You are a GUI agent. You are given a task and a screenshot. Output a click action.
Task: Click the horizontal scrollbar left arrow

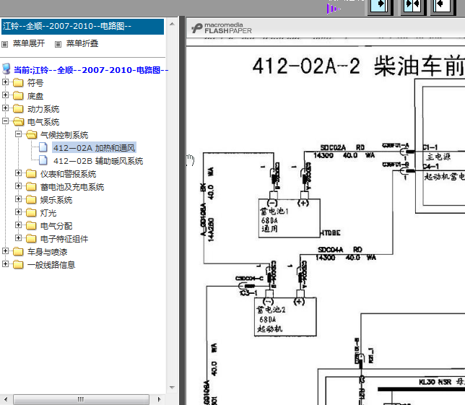tap(6, 399)
